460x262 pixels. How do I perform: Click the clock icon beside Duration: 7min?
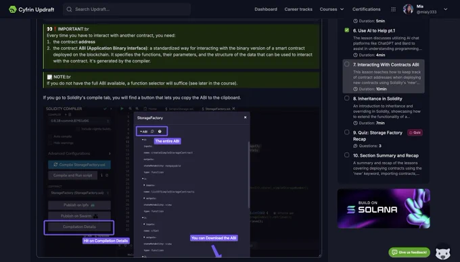pyautogui.click(x=355, y=123)
